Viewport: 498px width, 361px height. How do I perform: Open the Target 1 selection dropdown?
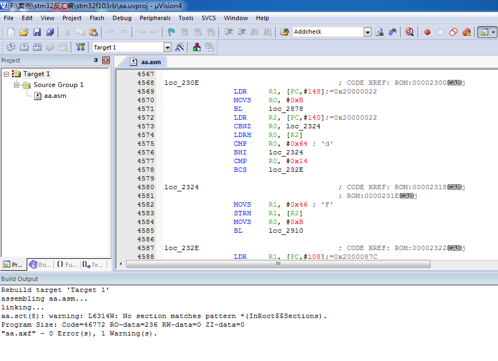pyautogui.click(x=167, y=47)
